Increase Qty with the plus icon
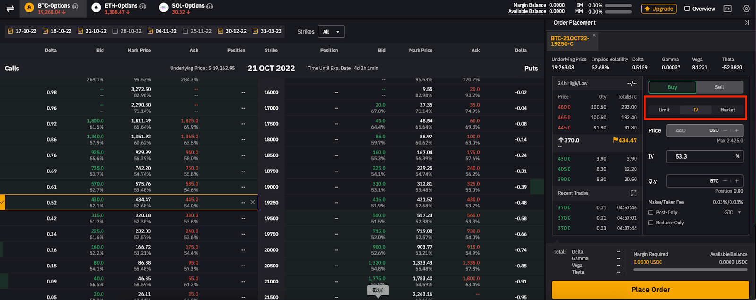Viewport: 756px width, 300px height. pos(737,181)
